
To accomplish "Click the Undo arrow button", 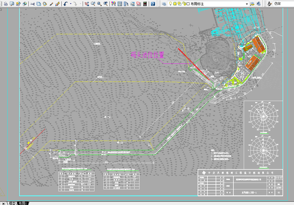I will 66,4.
